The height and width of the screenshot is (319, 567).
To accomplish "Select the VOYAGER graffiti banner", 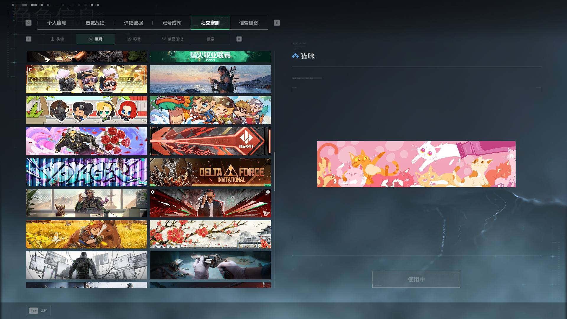I will click(x=86, y=172).
